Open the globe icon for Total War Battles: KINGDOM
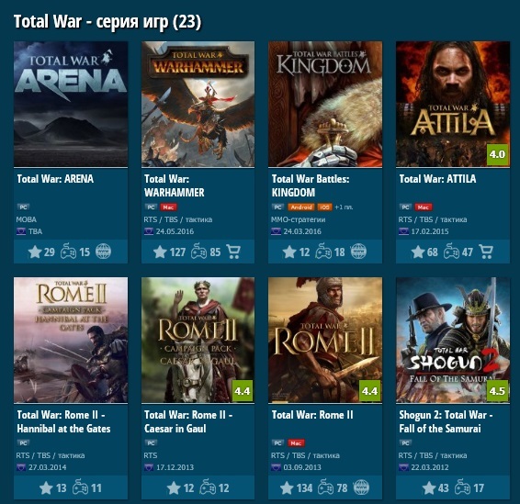This screenshot has height=504, width=520. pos(358,252)
